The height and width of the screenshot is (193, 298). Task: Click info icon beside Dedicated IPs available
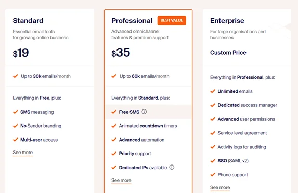pyautogui.click(x=172, y=167)
